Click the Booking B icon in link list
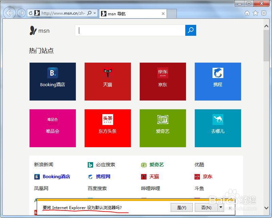272x218 pixels. [x=37, y=177]
